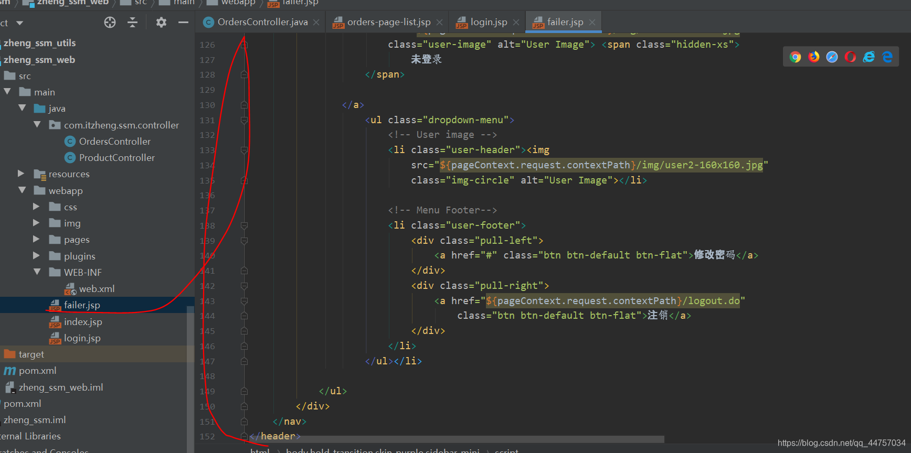Click the fold end marker at line 147
Screen dimensions: 911x453
[244, 361]
